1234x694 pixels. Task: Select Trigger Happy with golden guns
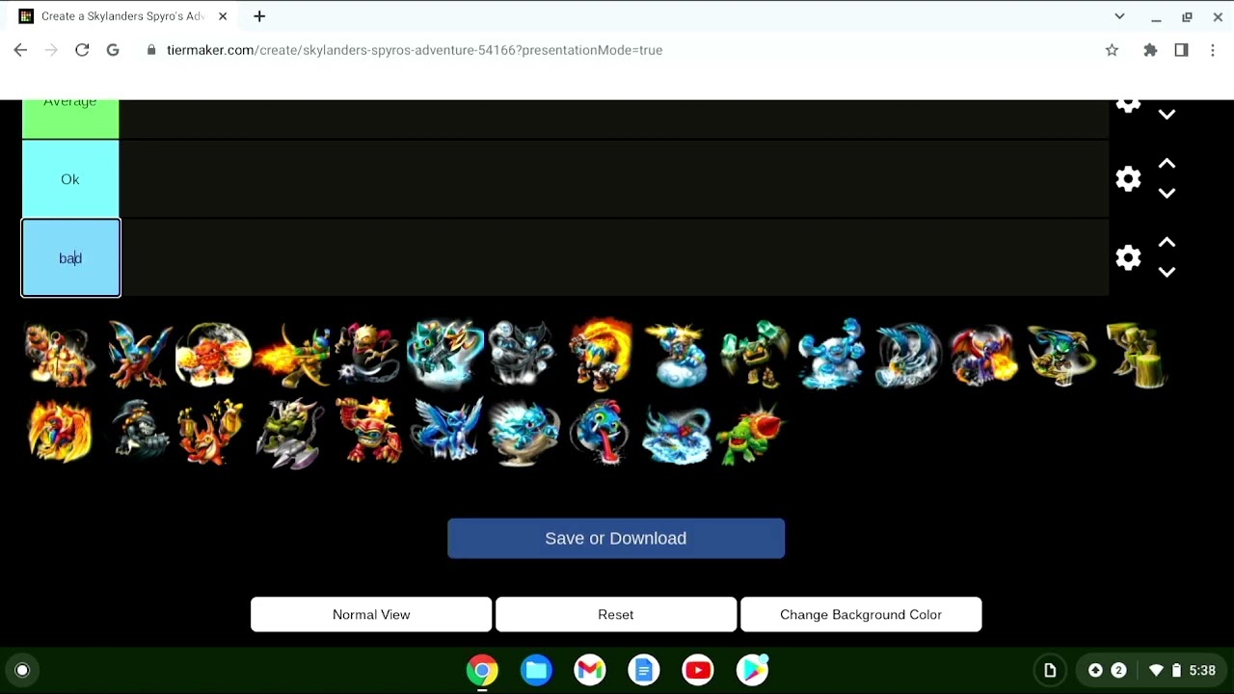click(x=214, y=432)
